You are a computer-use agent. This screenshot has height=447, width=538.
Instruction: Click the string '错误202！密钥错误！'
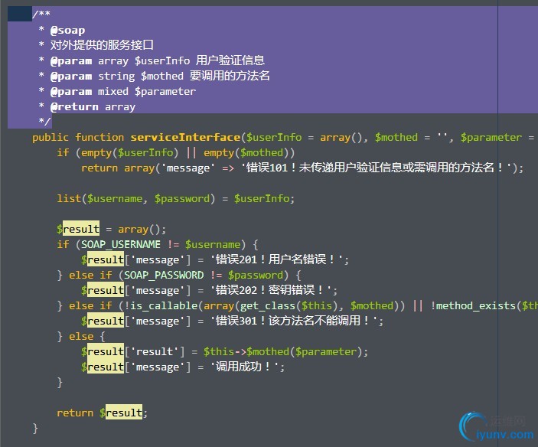[272, 290]
